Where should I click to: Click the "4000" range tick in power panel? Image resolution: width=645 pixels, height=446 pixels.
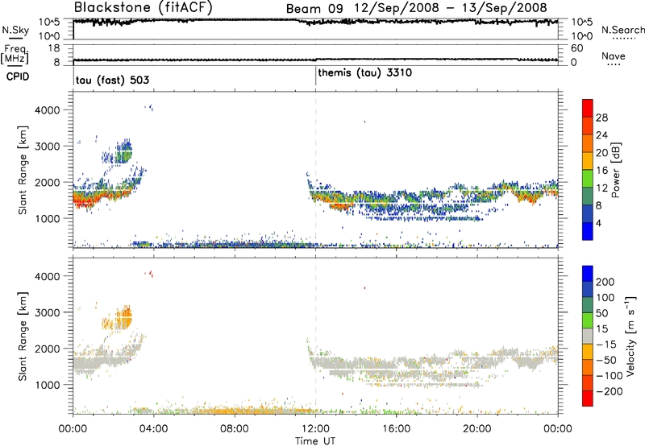click(47, 110)
